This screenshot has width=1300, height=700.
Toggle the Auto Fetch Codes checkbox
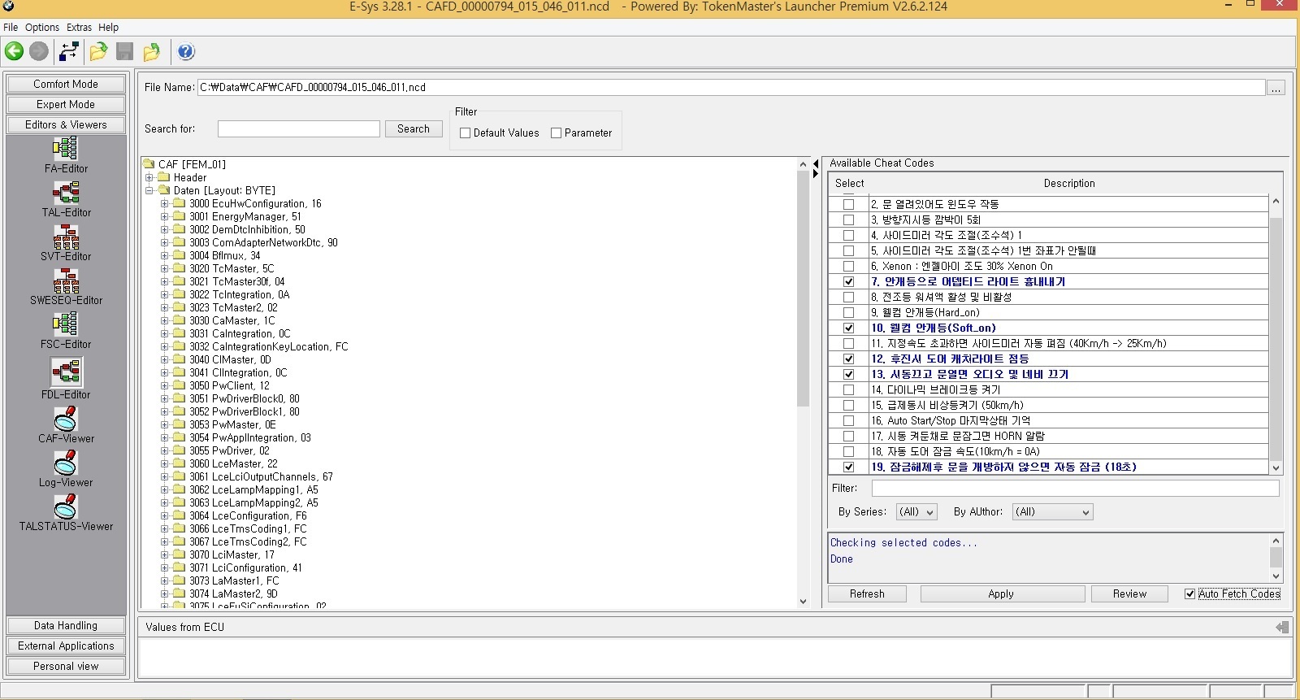click(x=1189, y=593)
